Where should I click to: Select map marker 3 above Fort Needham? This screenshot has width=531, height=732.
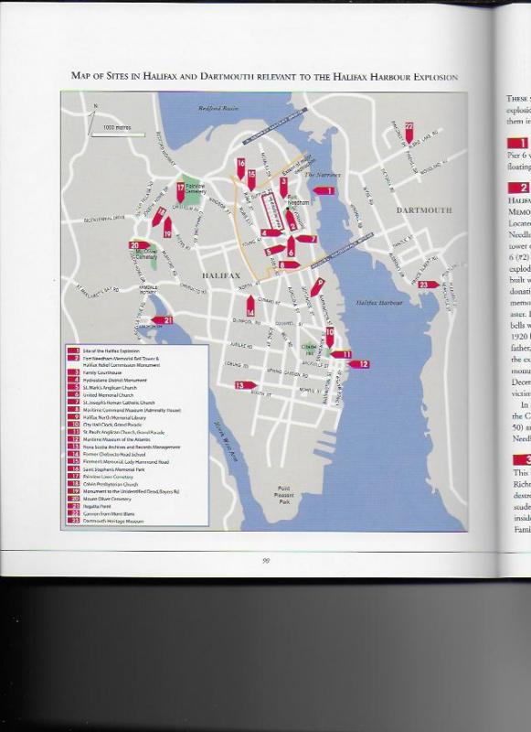(283, 187)
